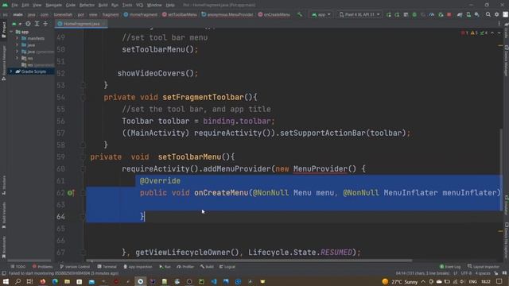
Task: Open the File menu
Action: (x=14, y=6)
